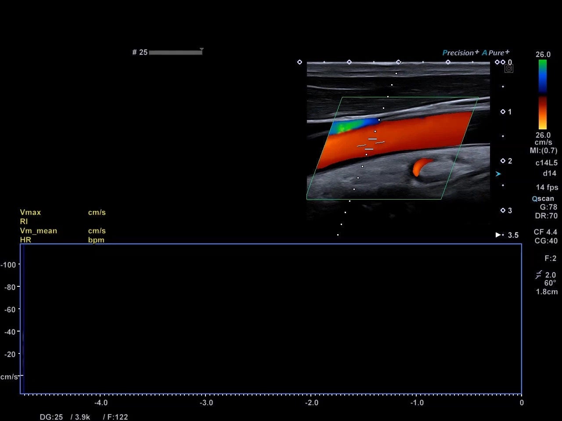Click the blue-green upper color scale bar
562x421 pixels.
pos(543,76)
